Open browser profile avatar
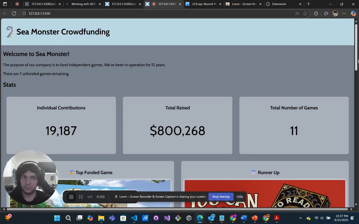The height and width of the screenshot is (224, 359). [335, 13]
